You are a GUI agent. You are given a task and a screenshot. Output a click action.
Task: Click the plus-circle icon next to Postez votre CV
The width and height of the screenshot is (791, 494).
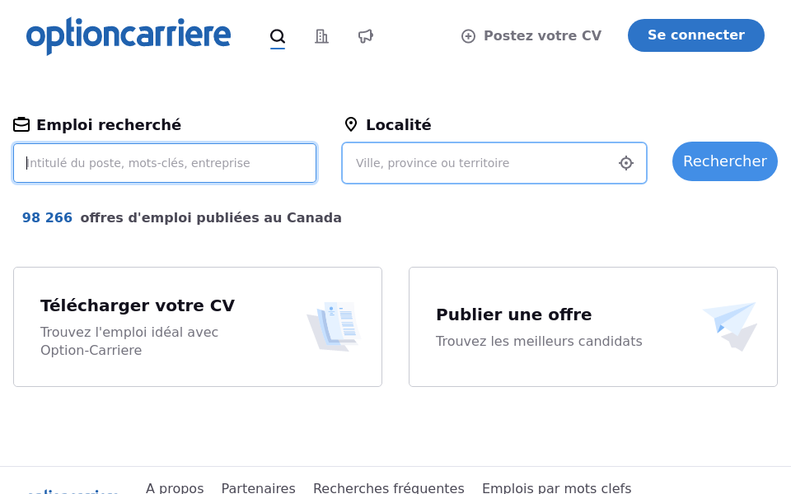(x=468, y=36)
